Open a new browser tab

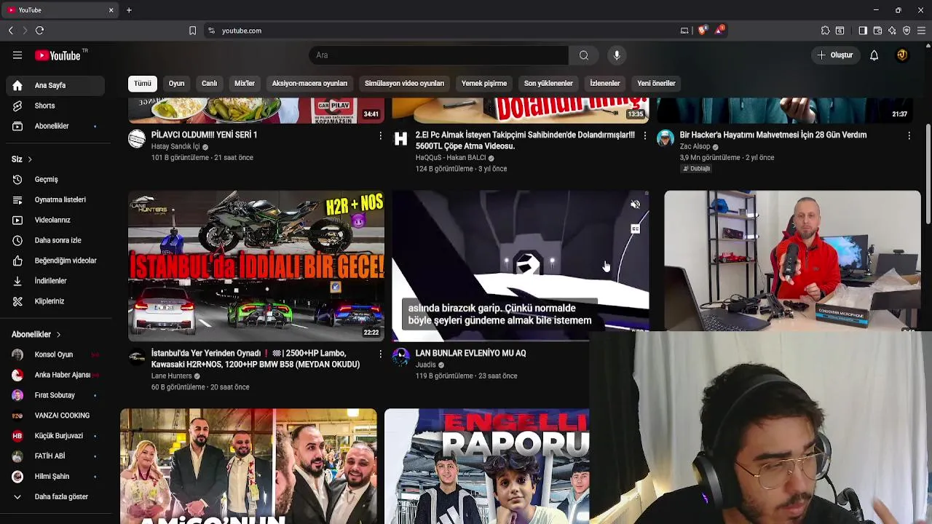[x=129, y=10]
